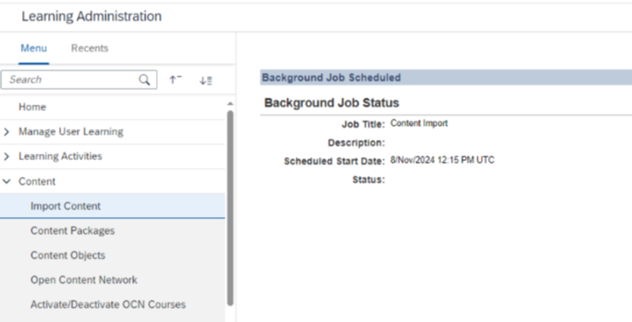Click into the menu Search field
632x322 pixels.
73,80
